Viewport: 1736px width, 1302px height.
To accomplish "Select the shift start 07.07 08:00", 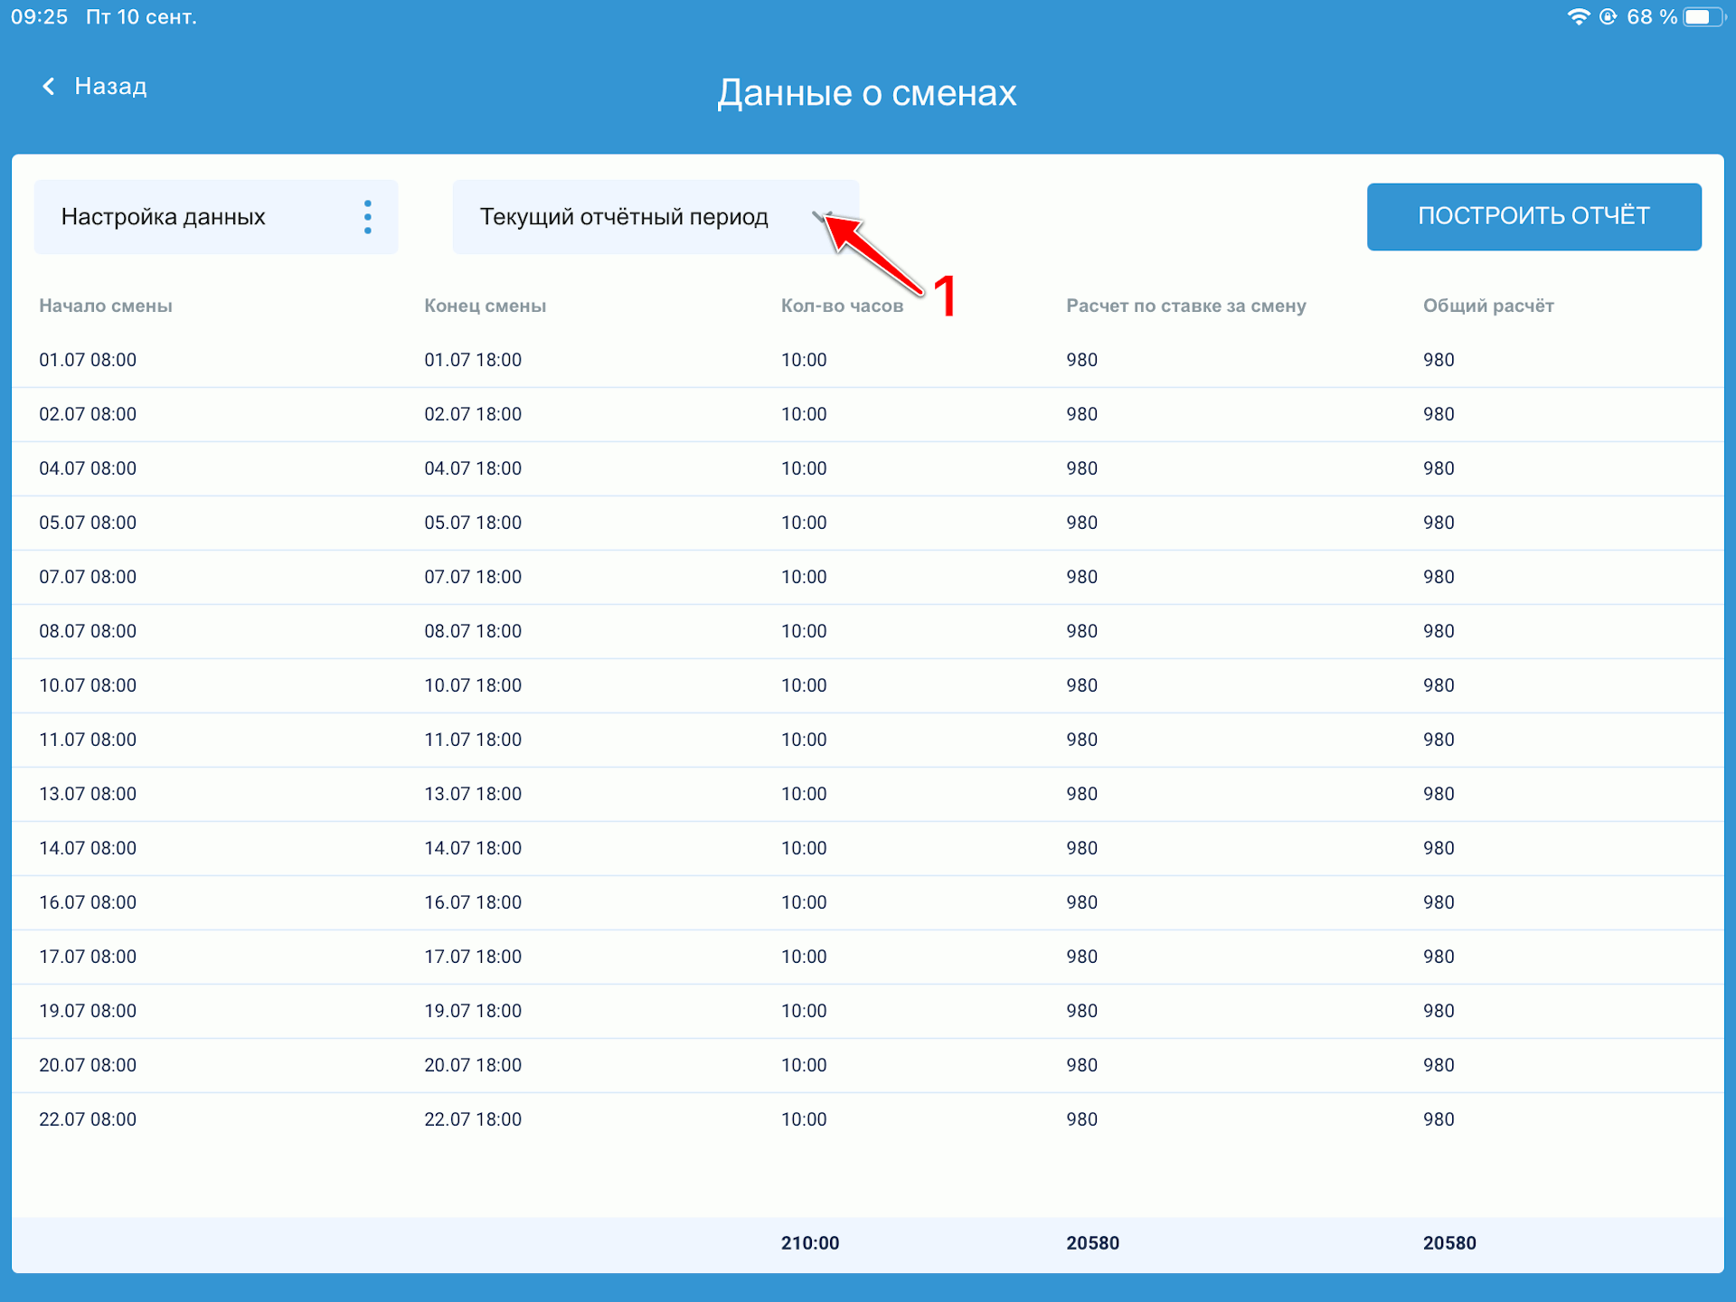I will [88, 577].
